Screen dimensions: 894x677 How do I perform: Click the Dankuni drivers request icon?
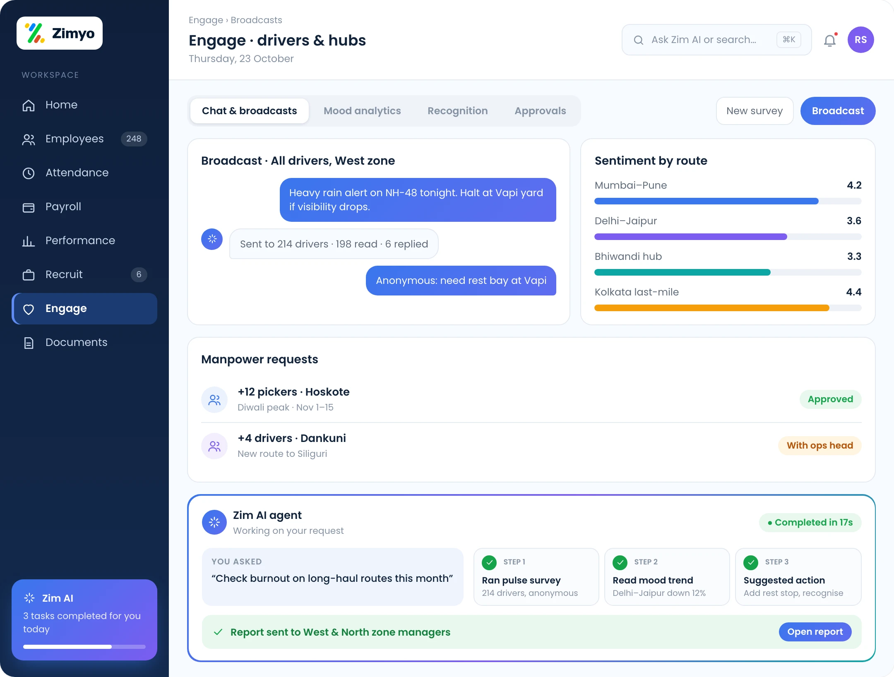click(x=214, y=446)
